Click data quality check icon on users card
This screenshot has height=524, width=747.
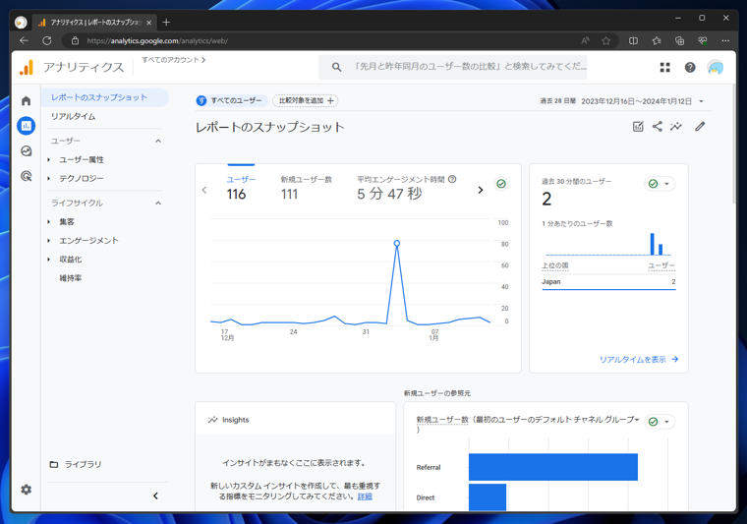pos(501,184)
